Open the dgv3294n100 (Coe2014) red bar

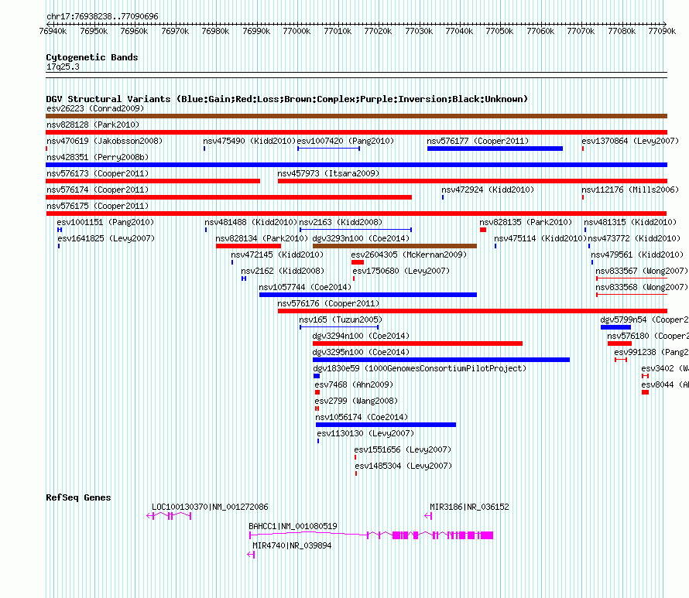pyautogui.click(x=417, y=343)
